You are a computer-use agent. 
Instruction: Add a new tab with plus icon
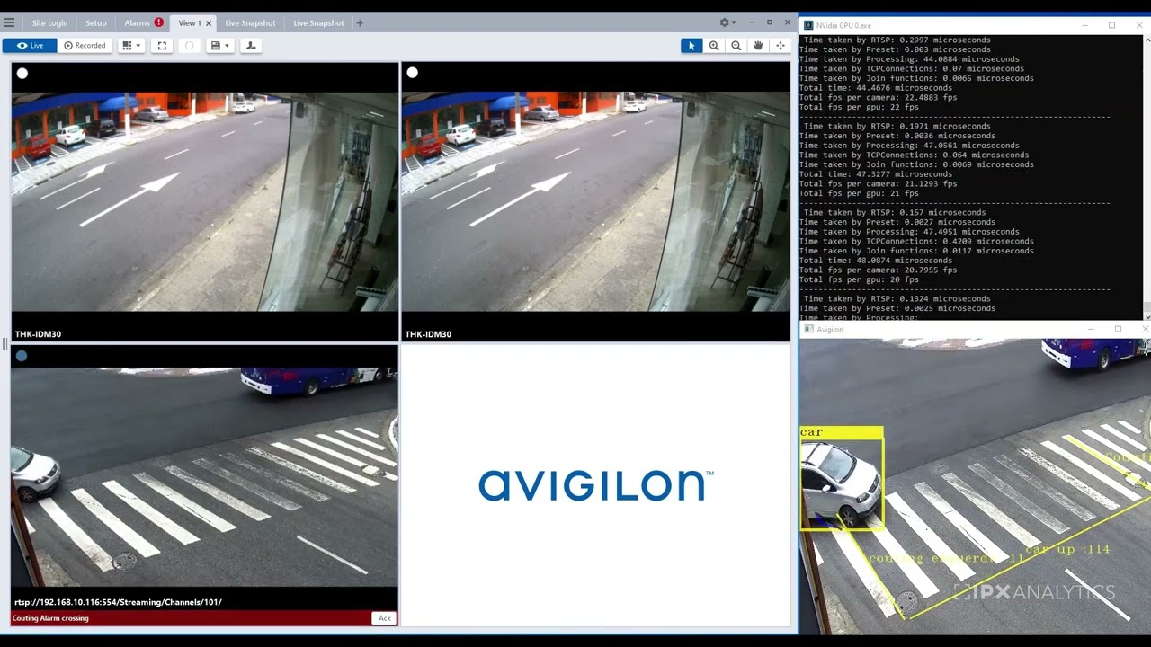[x=360, y=23]
